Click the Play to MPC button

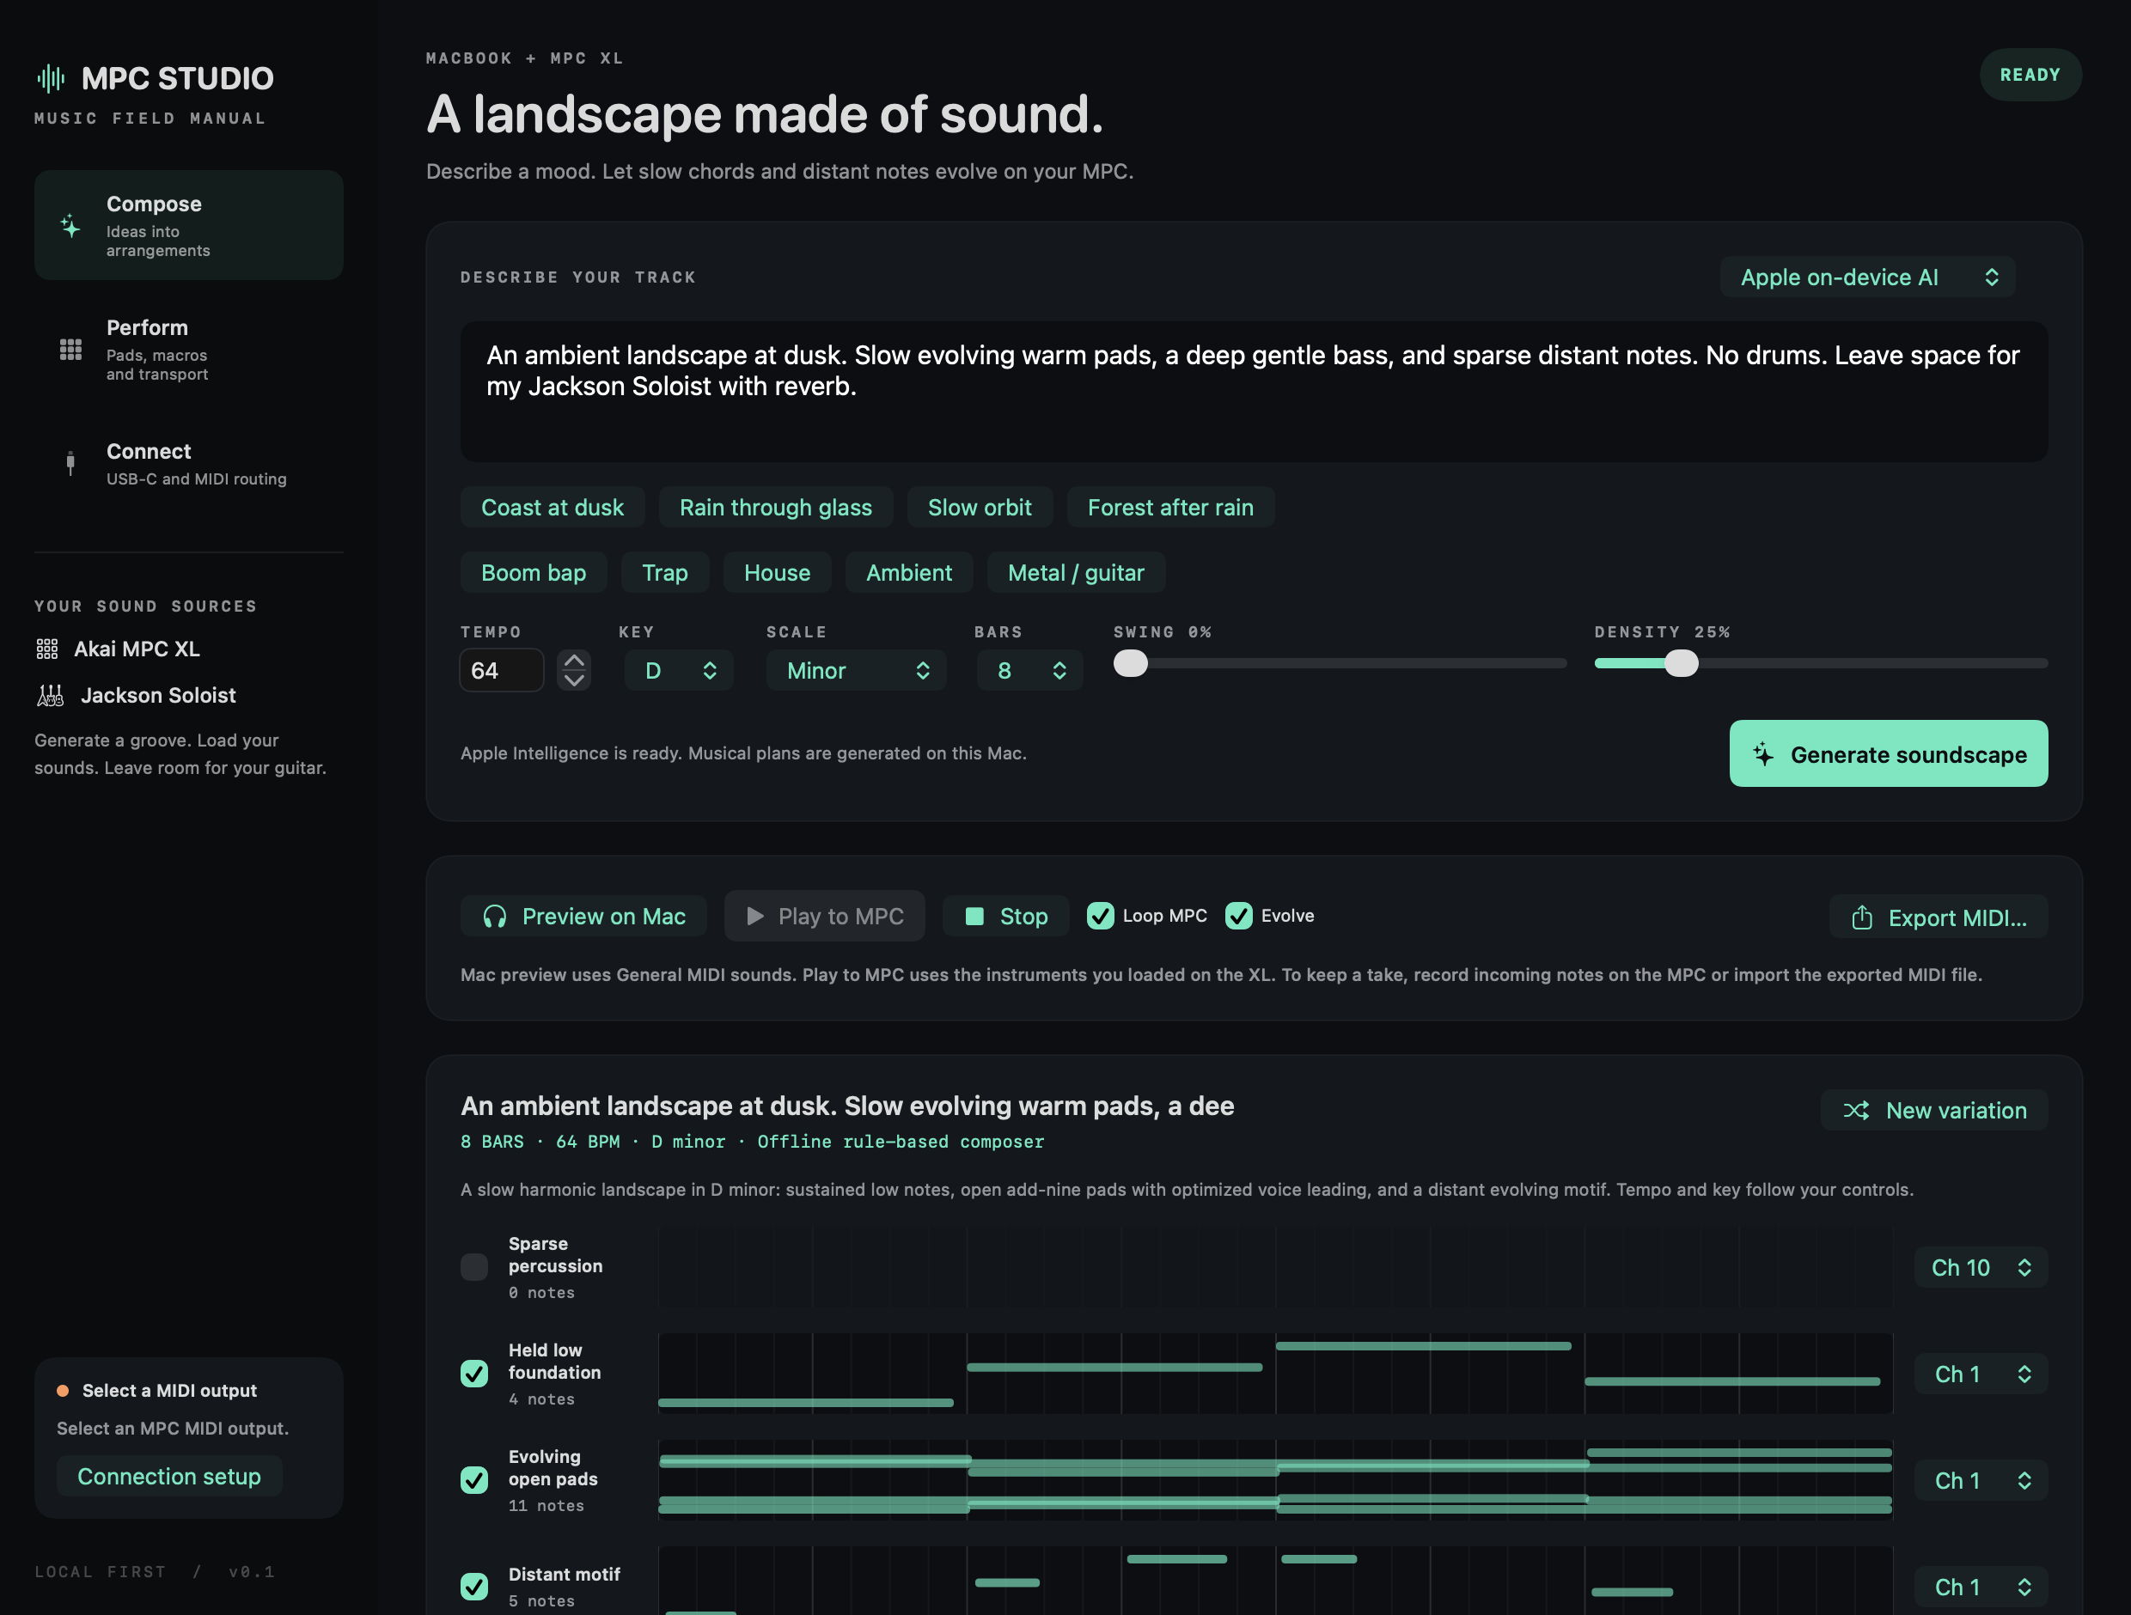(x=825, y=916)
